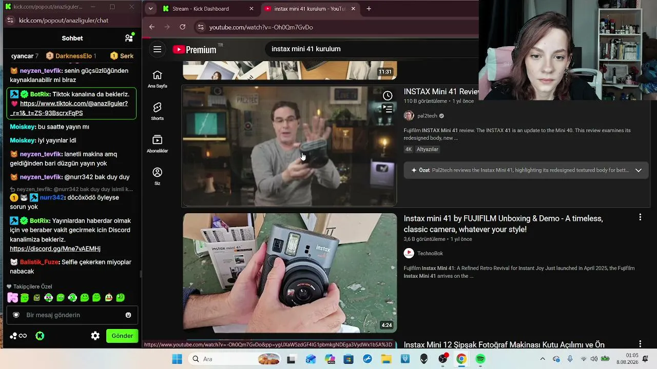Open a new Chrome tab

tap(369, 9)
